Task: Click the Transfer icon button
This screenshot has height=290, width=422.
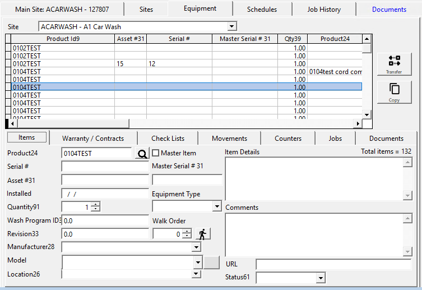Action: [394, 65]
